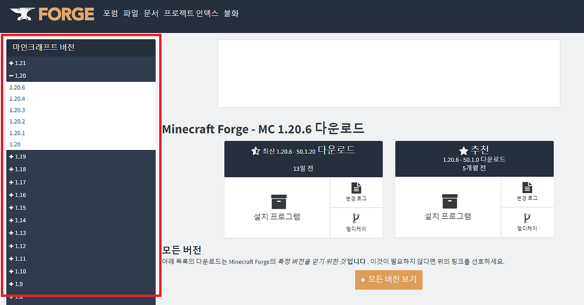This screenshot has width=584, height=305.
Task: Open the 문서 menu item
Action: click(151, 14)
